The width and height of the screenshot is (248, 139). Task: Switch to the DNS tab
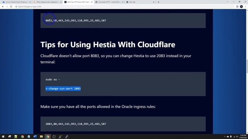(47, 2)
